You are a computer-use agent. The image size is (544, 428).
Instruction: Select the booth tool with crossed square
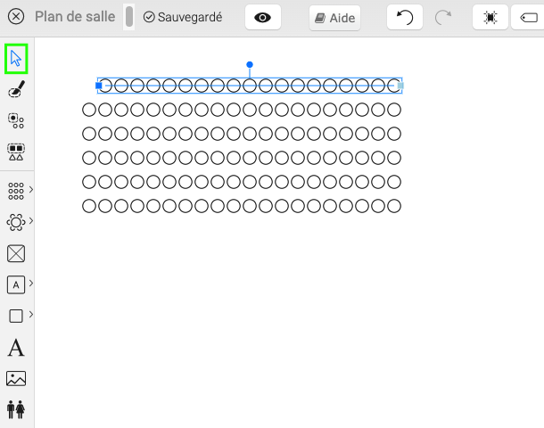click(16, 253)
